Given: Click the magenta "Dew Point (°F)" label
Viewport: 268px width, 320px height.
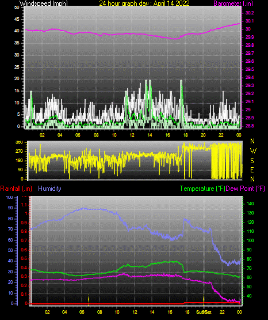Looking at the screenshot, I should [246, 189].
